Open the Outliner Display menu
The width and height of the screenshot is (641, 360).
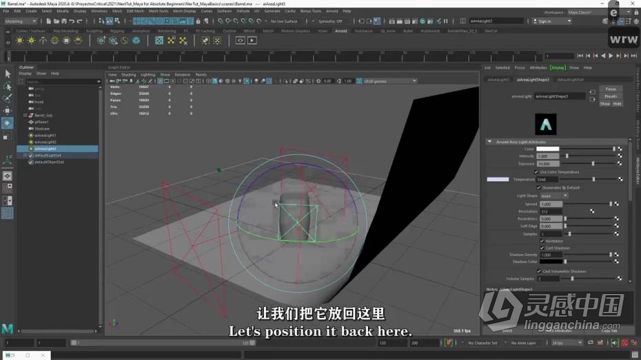click(x=26, y=74)
